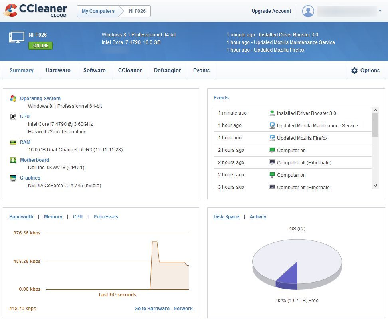Open the account dropdown arrow
The width and height of the screenshot is (388, 321).
(x=380, y=11)
